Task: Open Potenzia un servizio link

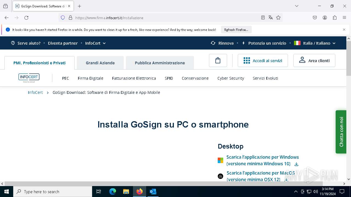Action: (x=264, y=43)
